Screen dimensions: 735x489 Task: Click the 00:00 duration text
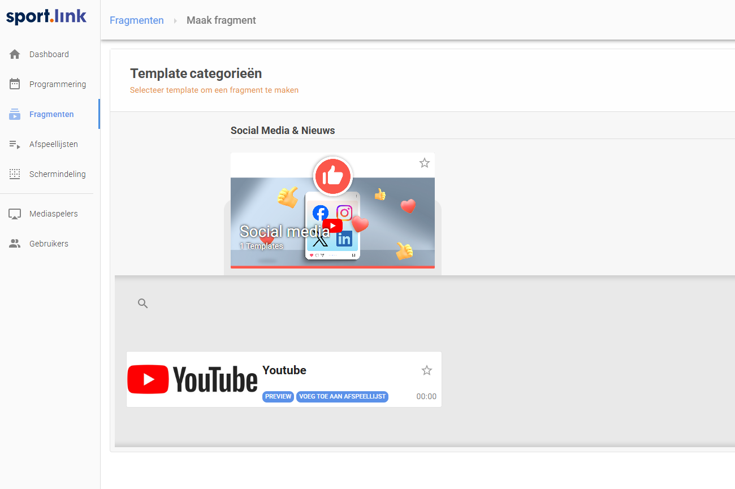click(x=426, y=397)
